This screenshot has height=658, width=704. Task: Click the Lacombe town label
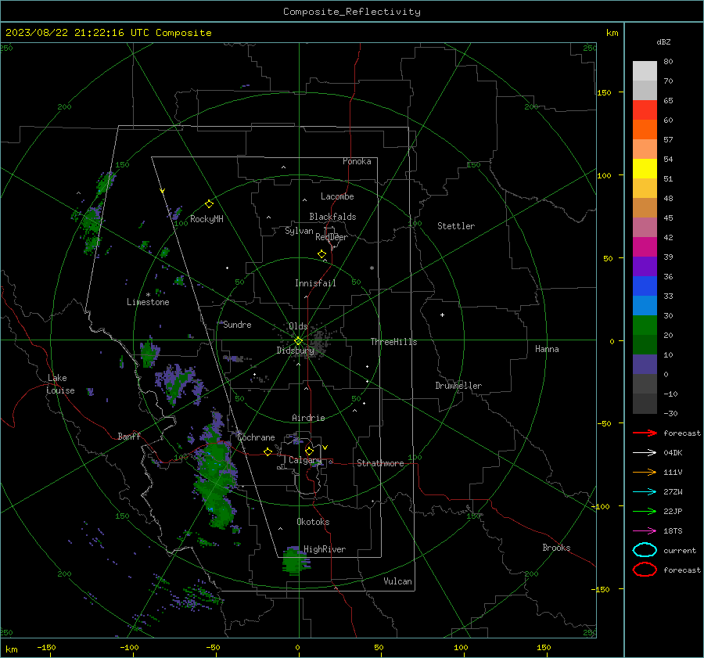337,196
